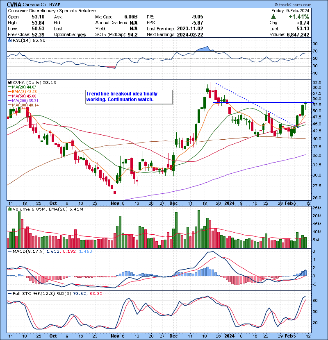
Task: Click the SCTR (MidCap) value 94.2
Action: [132, 35]
